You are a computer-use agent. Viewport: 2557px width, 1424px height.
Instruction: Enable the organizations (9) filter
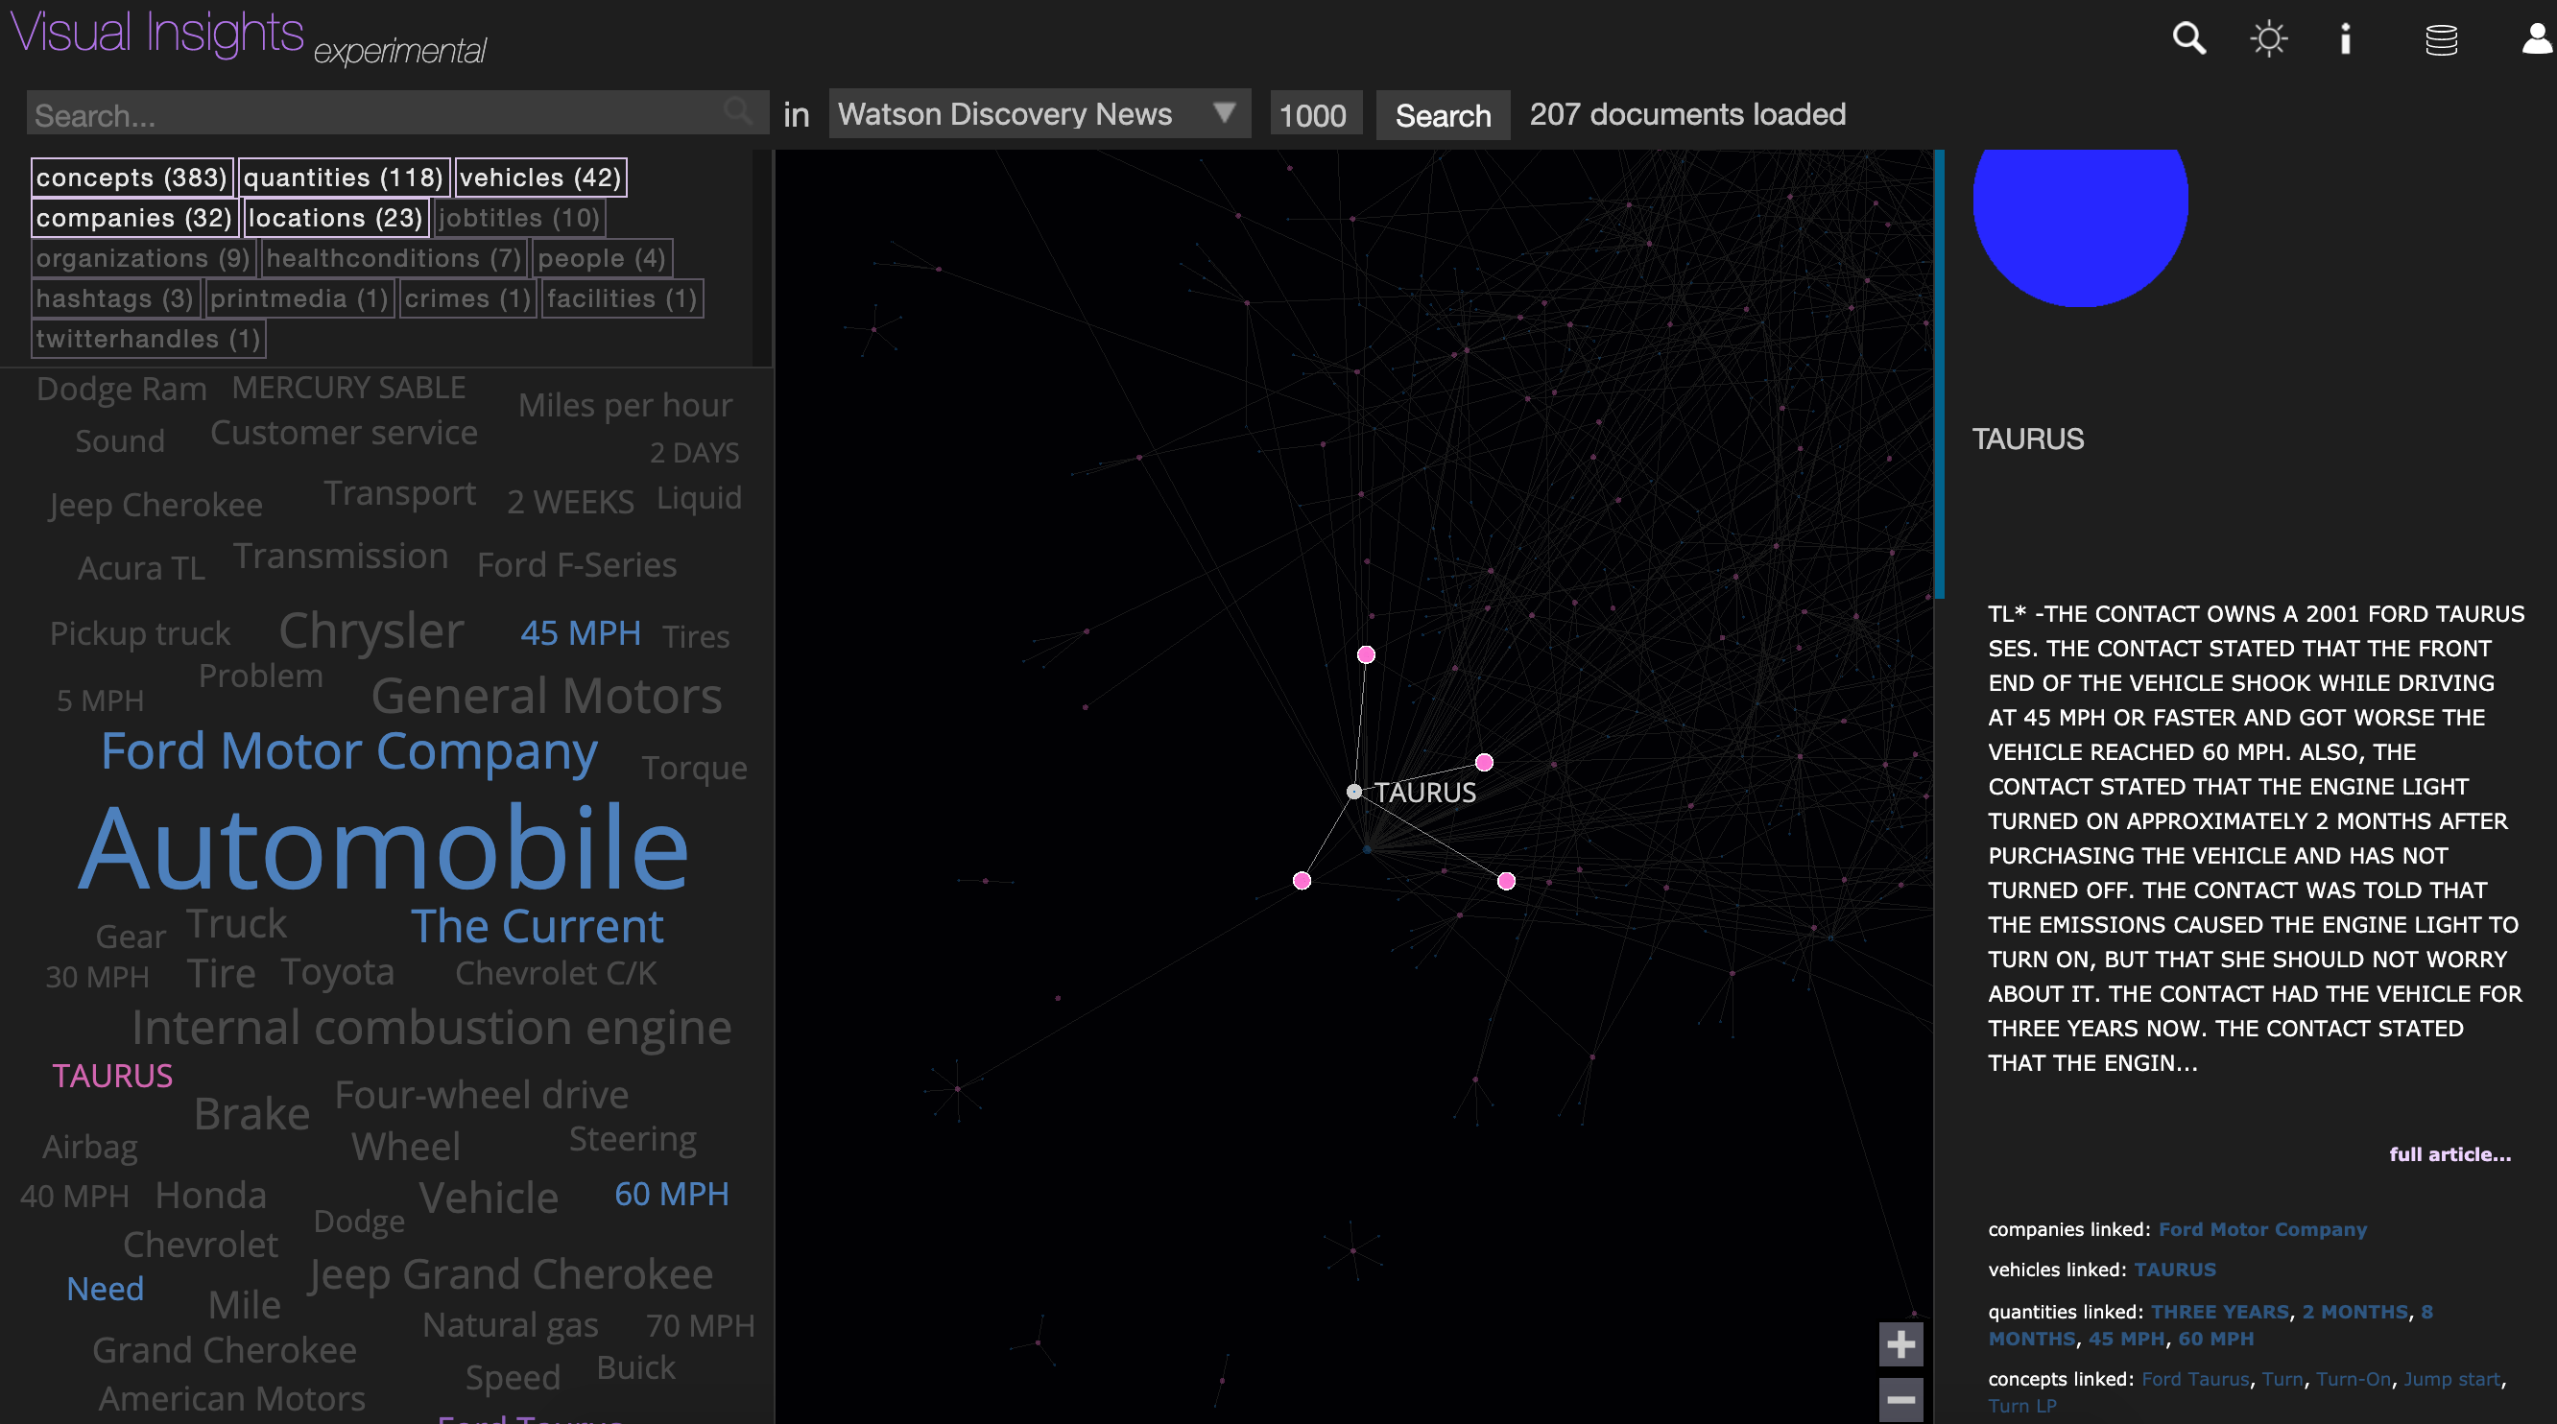pyautogui.click(x=143, y=259)
